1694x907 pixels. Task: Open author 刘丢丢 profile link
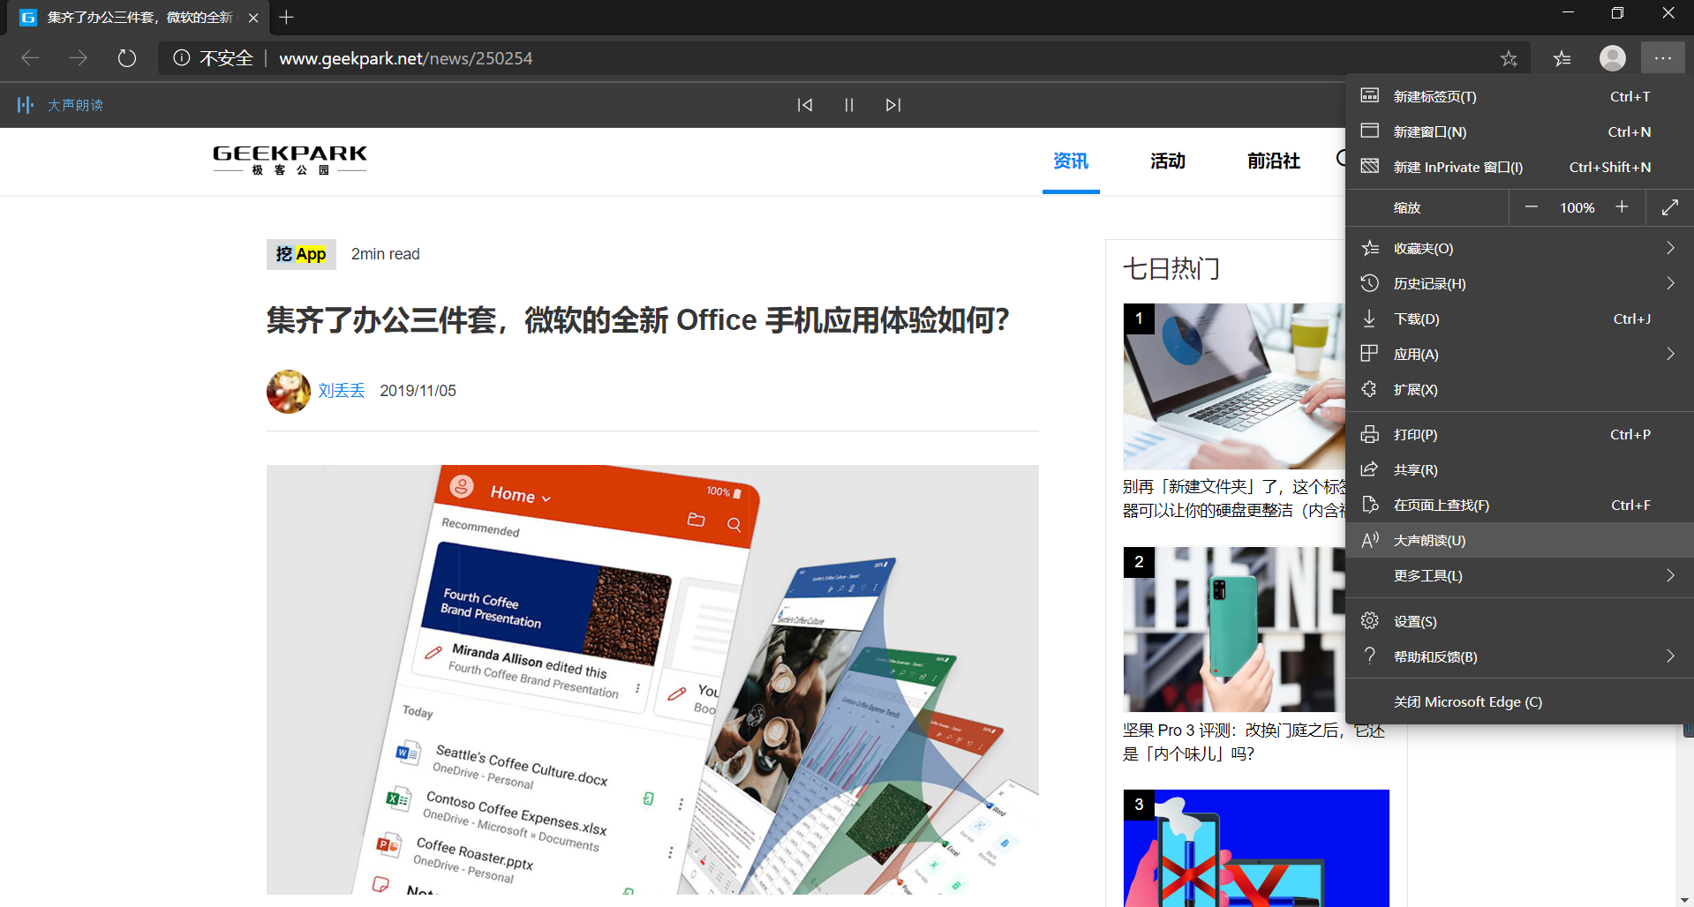tap(342, 391)
